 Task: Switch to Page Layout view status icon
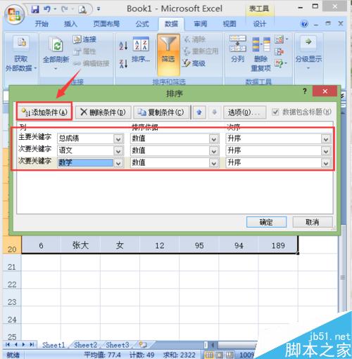coord(220,355)
